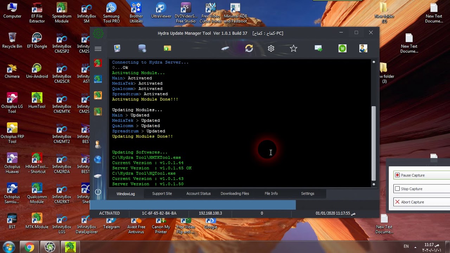Click the EN language indicator in tray
The width and height of the screenshot is (450, 253).
pos(406,246)
